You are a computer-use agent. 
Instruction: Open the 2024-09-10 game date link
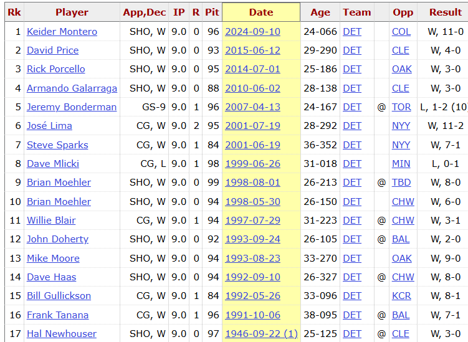[252, 32]
